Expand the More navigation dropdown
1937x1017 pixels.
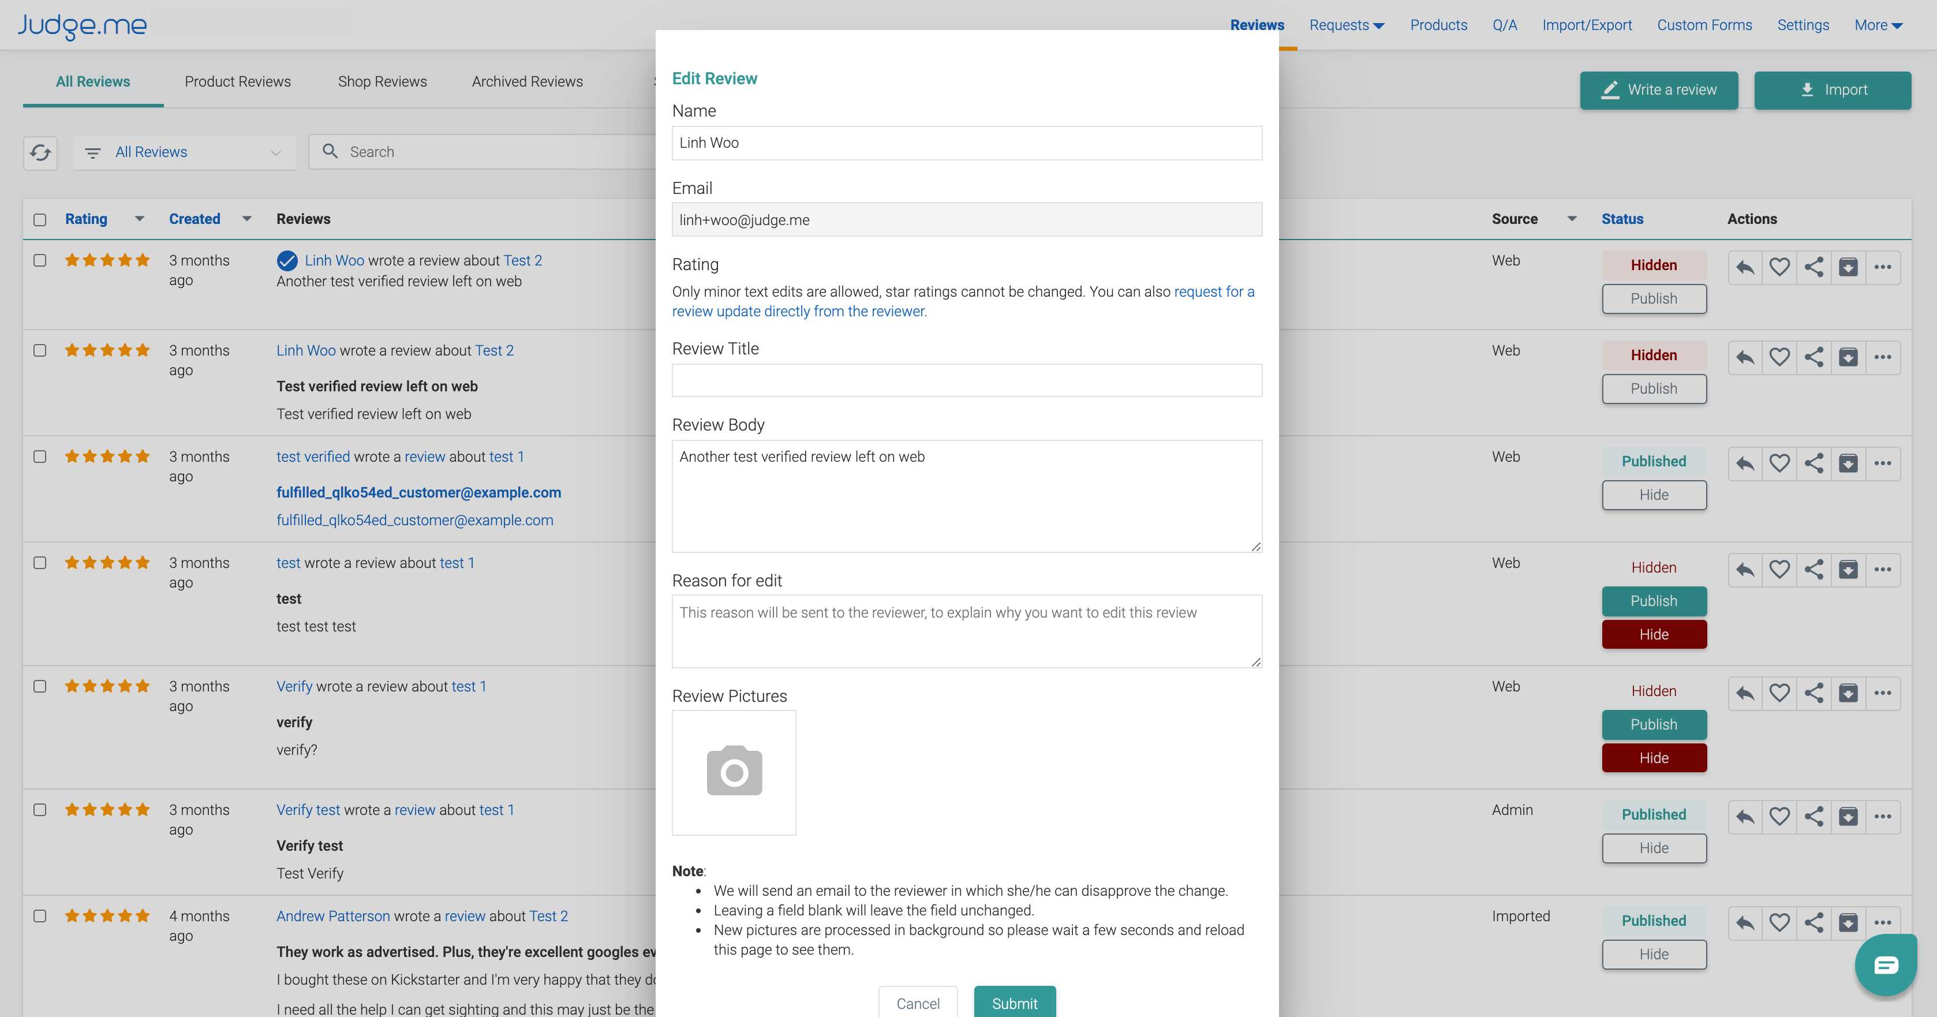click(1878, 25)
